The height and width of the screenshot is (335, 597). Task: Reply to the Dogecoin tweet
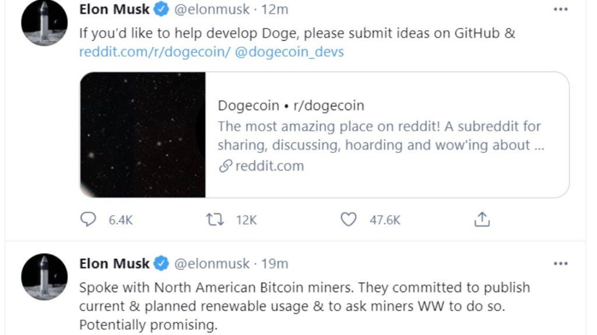pos(88,219)
